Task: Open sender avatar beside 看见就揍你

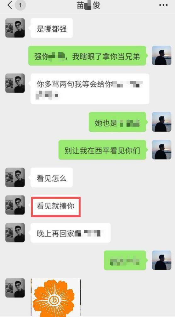Action: tap(15, 205)
